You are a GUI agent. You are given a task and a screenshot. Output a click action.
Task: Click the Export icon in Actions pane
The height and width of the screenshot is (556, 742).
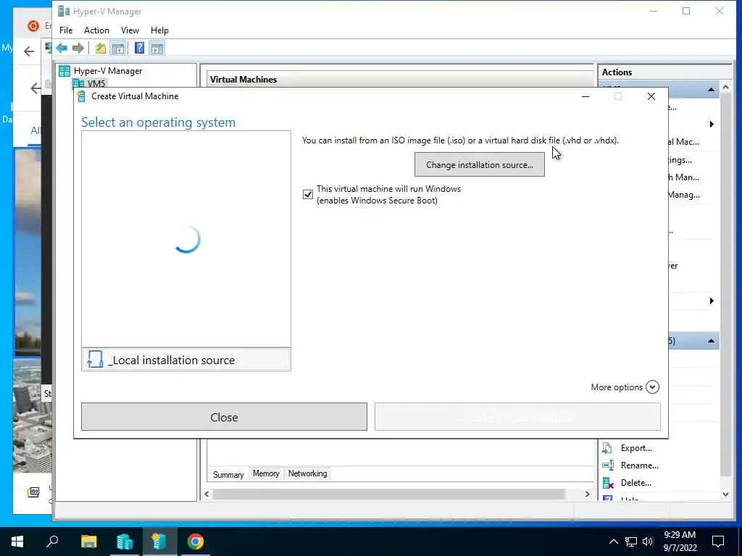[x=608, y=448]
